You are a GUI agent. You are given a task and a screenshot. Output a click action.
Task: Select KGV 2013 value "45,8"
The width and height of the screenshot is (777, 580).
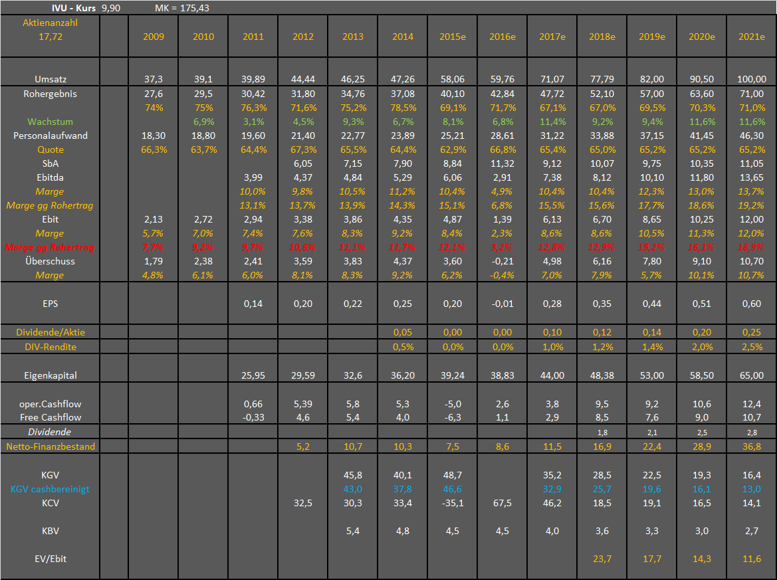(x=353, y=474)
